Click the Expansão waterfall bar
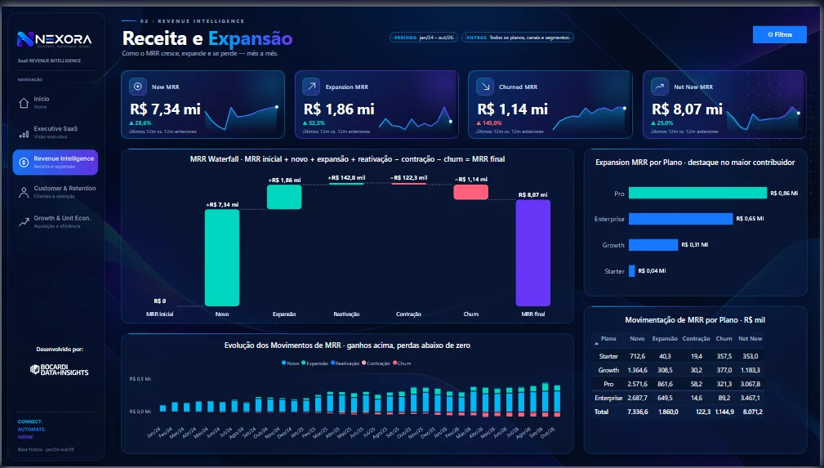Screen dimensions: 824x468 pos(284,197)
